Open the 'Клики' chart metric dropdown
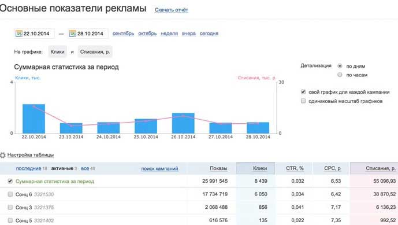398x225 pixels. [x=57, y=52]
